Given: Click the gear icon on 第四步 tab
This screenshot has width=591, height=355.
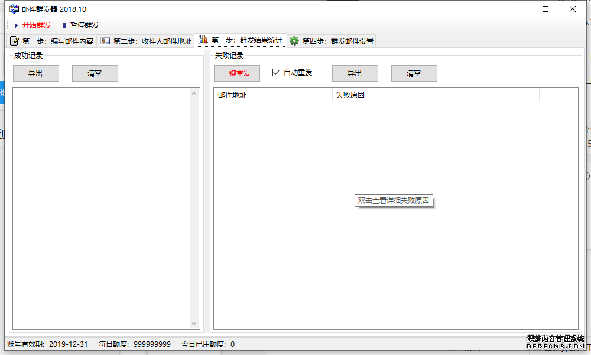Looking at the screenshot, I should tap(294, 41).
